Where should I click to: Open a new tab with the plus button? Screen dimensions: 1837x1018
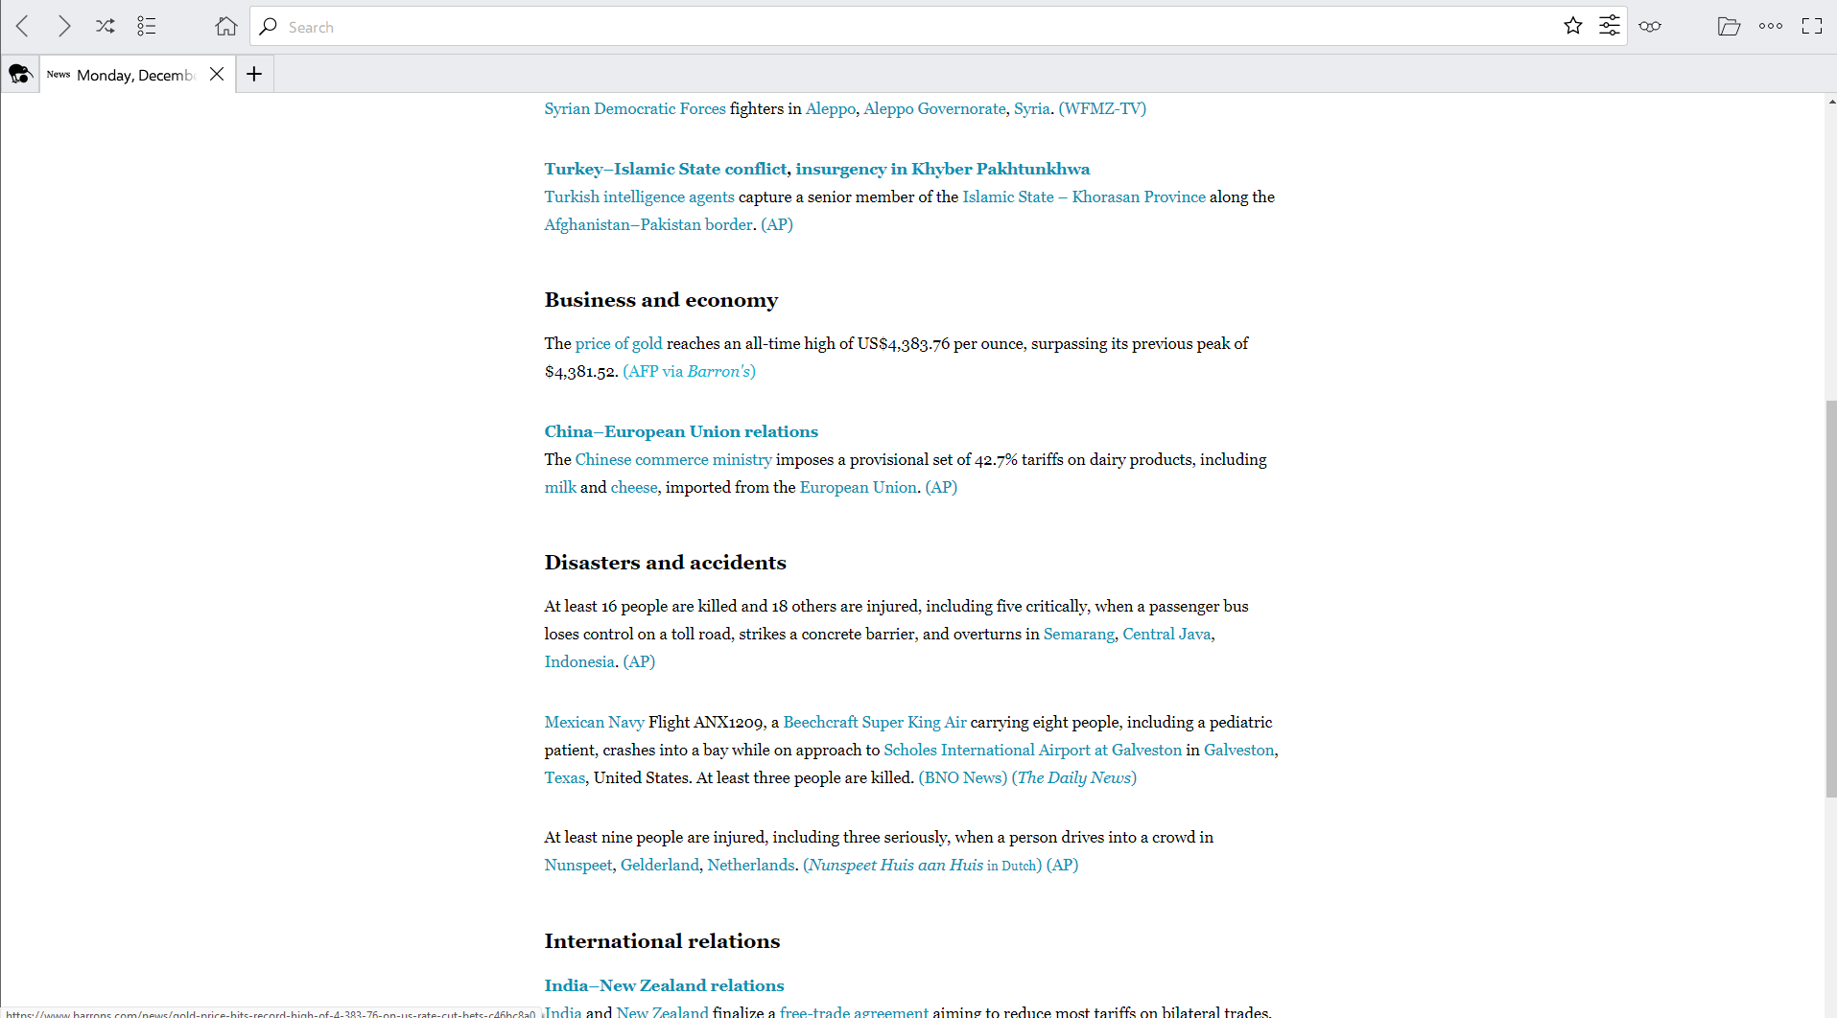254,74
